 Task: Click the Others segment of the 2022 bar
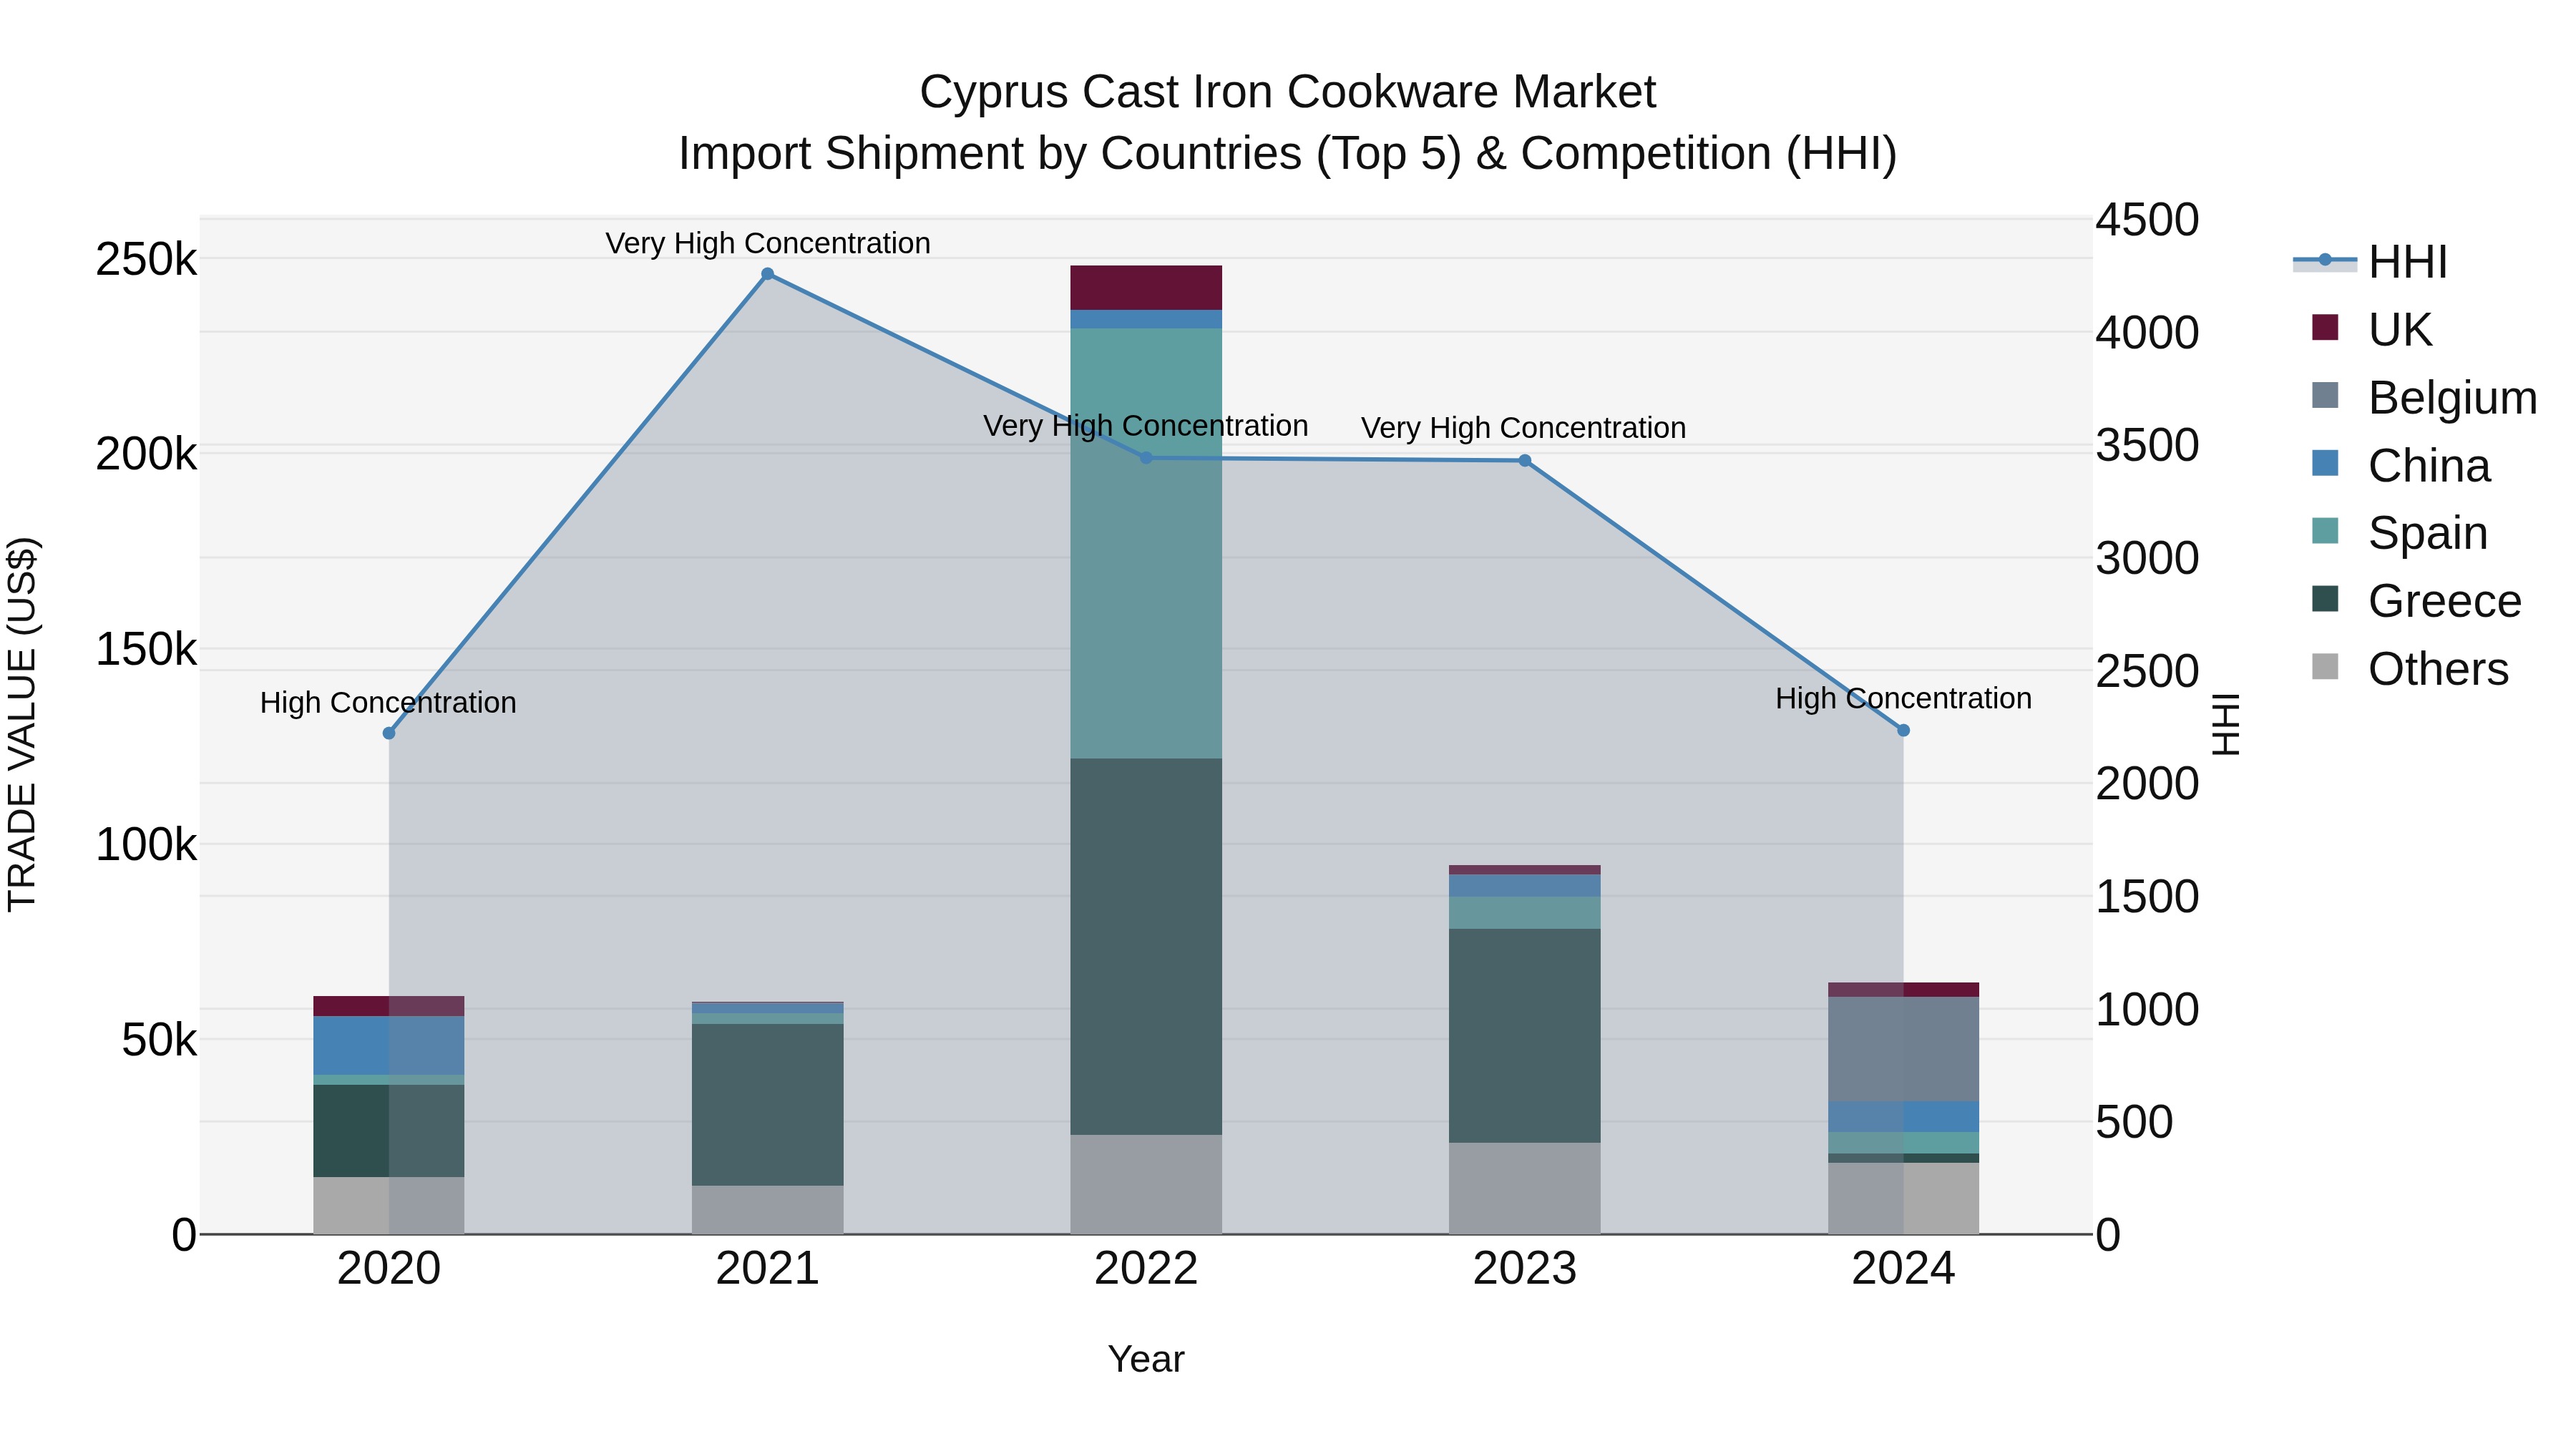coord(1146,1184)
